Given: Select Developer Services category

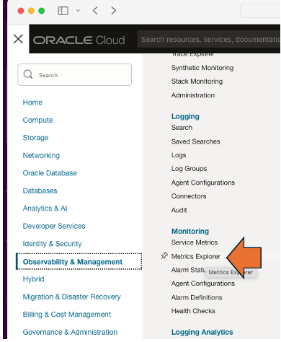Looking at the screenshot, I should (54, 226).
